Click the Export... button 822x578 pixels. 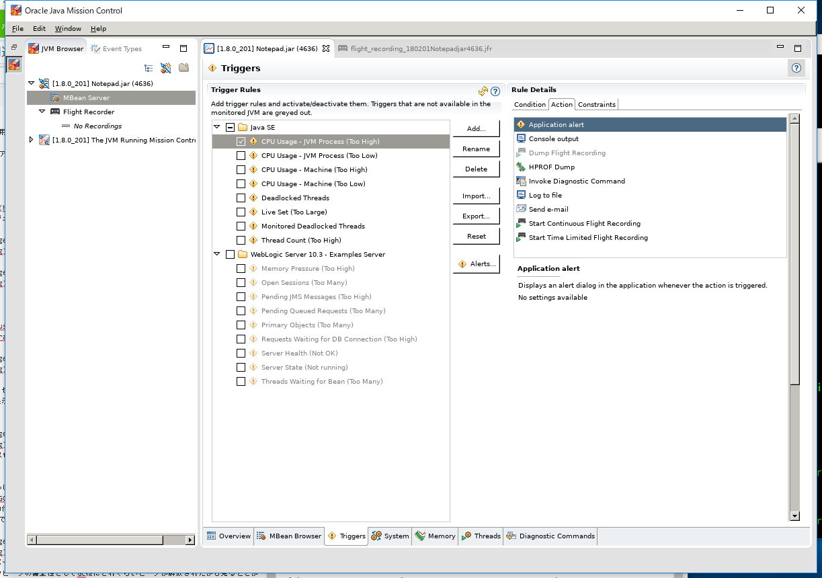pos(476,216)
